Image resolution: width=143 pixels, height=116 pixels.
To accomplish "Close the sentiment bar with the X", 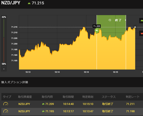I will pyautogui.click(x=4, y=69).
